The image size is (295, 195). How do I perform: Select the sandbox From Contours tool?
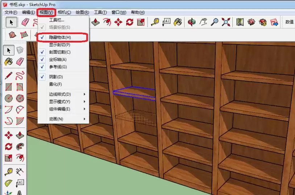pos(13,35)
